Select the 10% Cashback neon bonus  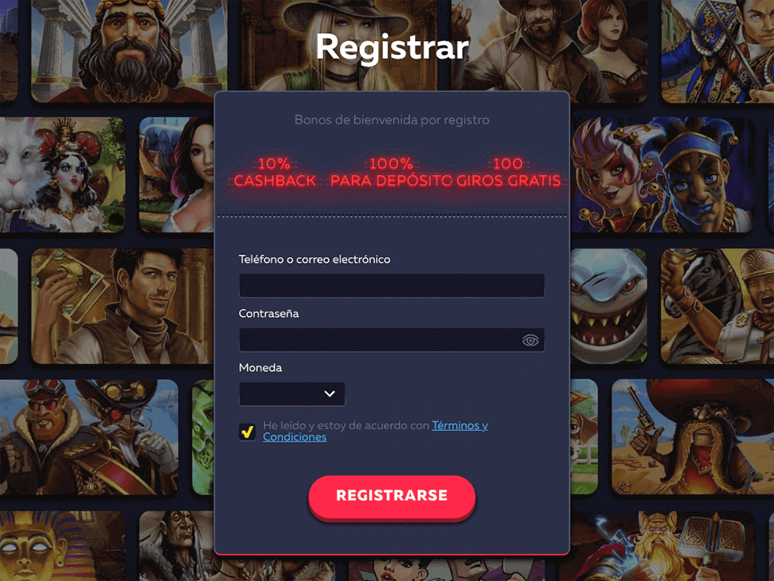[x=275, y=172]
